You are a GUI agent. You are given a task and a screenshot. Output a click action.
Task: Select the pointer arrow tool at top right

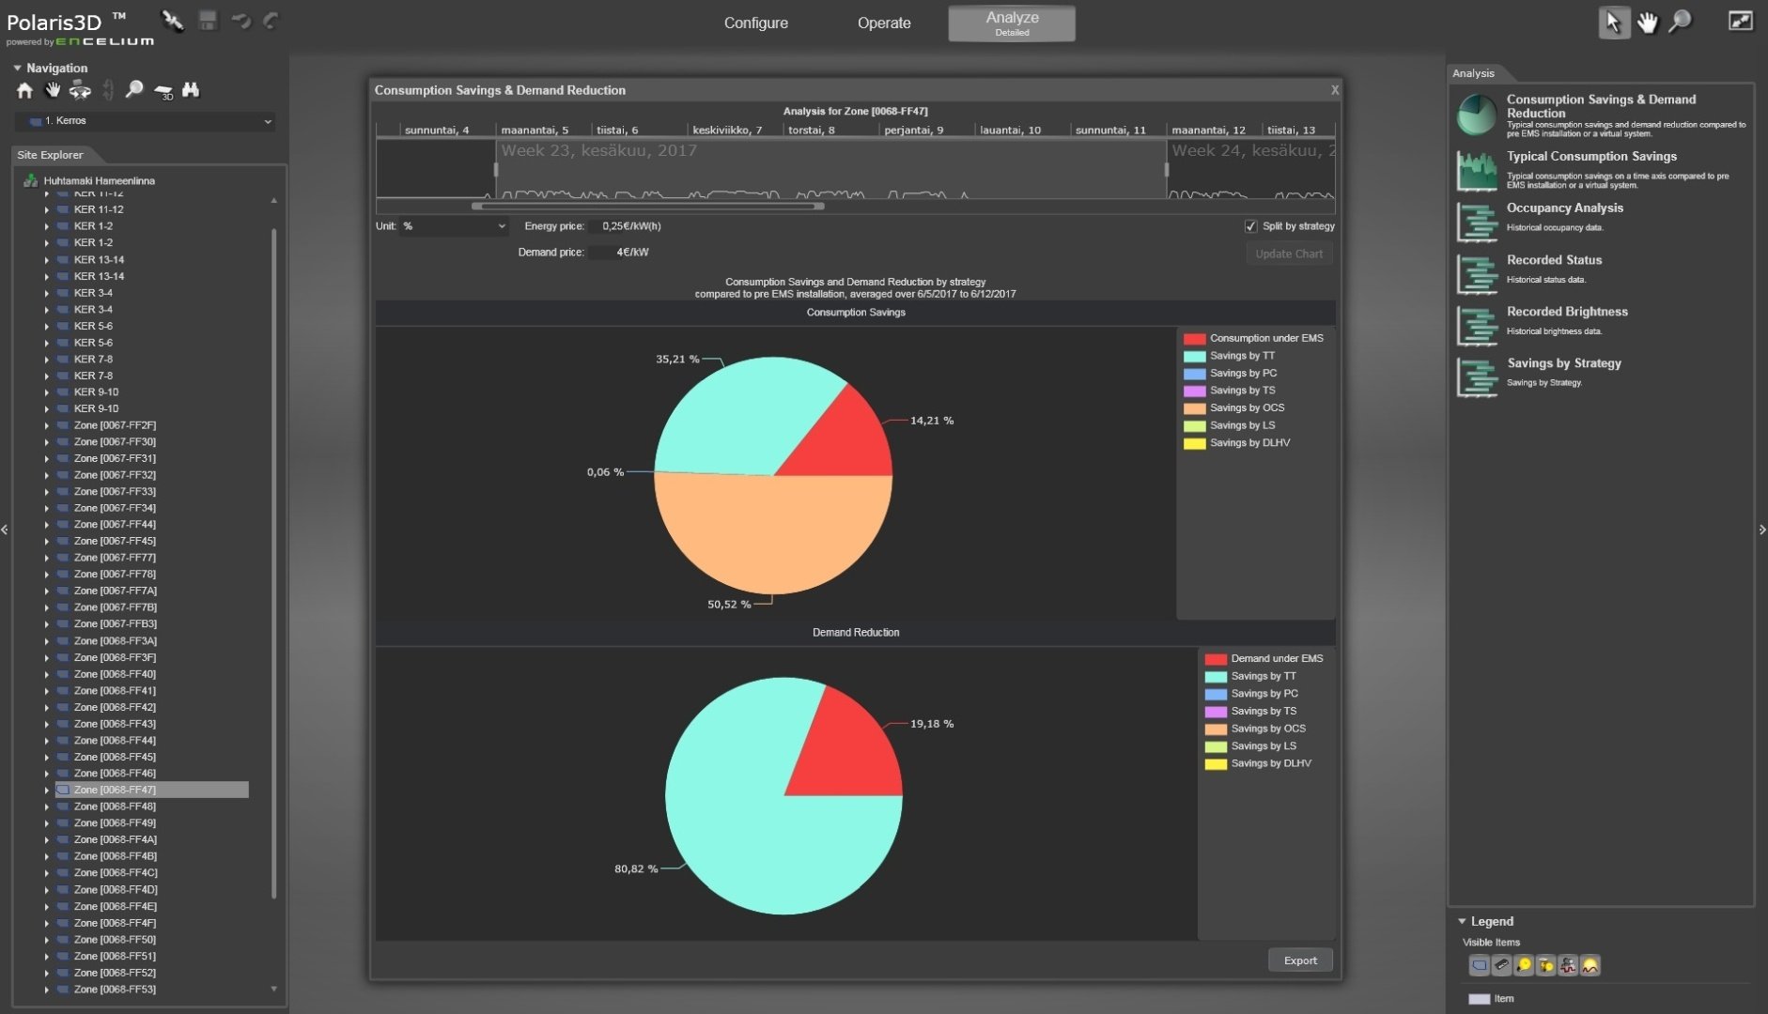coord(1614,23)
